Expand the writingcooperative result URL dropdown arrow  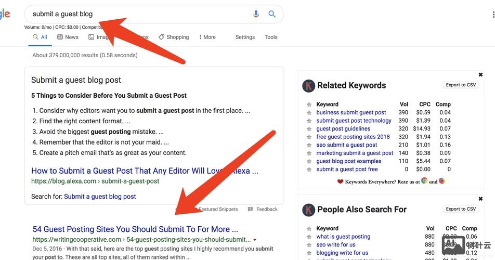pos(255,240)
